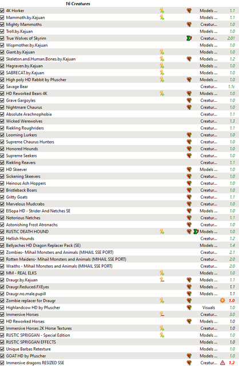Select the Marvelous Mudcrabs mod
Image resolution: width=239 pixels, height=366 pixels.
25,204
